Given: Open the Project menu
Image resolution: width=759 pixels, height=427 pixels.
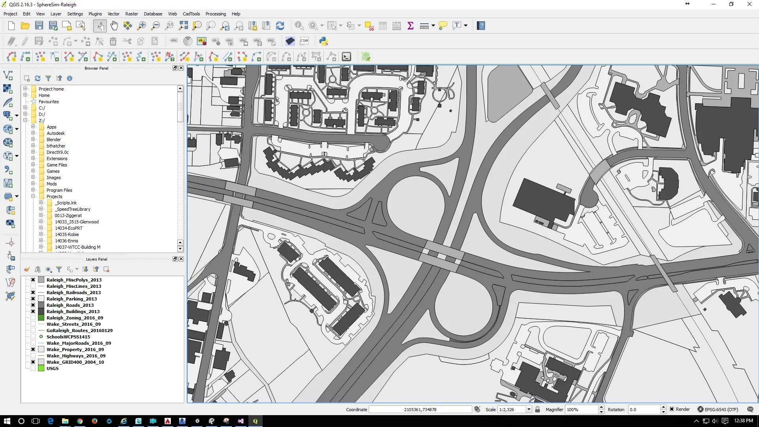Looking at the screenshot, I should 10,14.
